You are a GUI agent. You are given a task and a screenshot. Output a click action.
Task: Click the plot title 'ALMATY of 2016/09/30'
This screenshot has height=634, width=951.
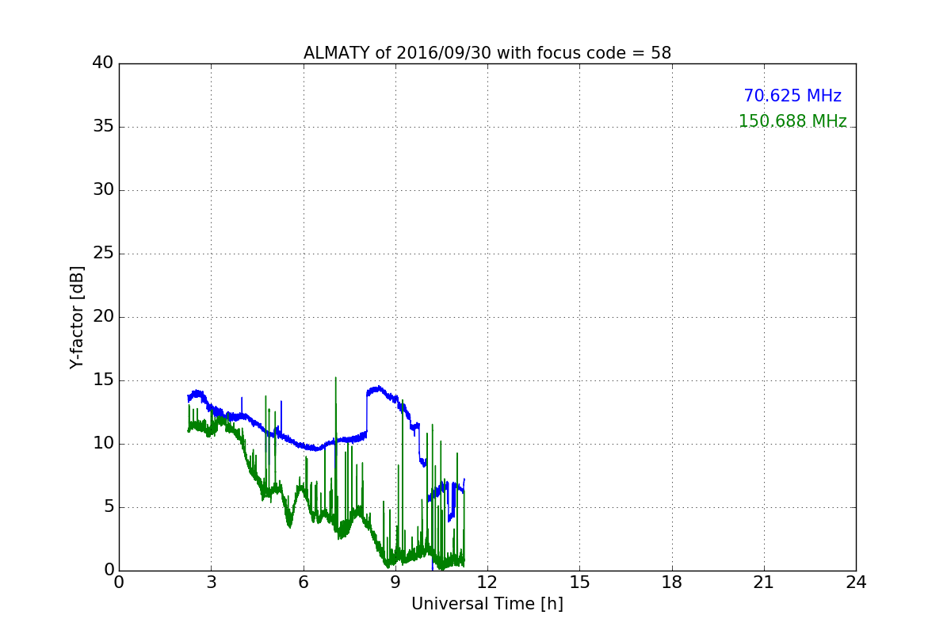(487, 53)
